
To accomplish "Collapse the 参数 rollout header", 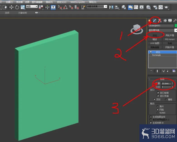I will tap(162, 79).
